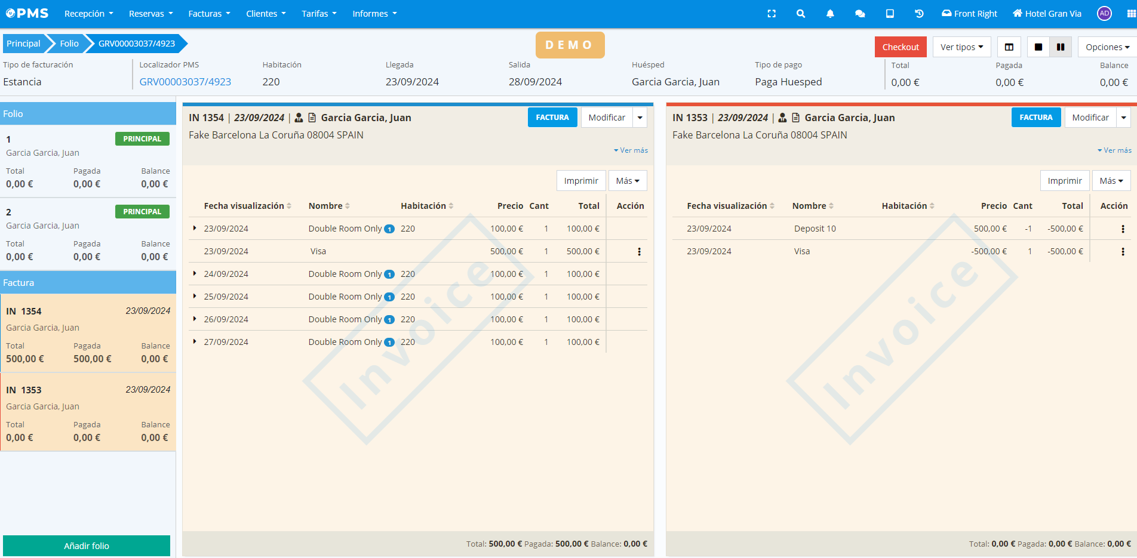This screenshot has height=558, width=1137.
Task: Open the chat messages icon
Action: pos(860,14)
